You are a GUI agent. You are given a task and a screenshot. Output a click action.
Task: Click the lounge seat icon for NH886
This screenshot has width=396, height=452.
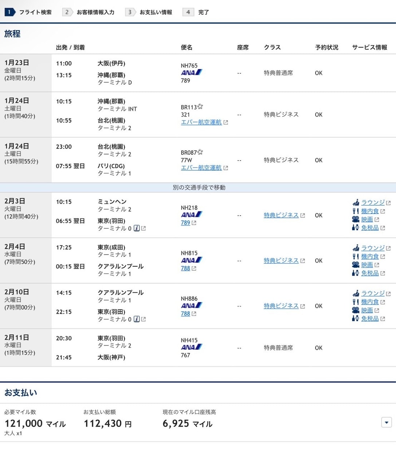click(x=356, y=293)
